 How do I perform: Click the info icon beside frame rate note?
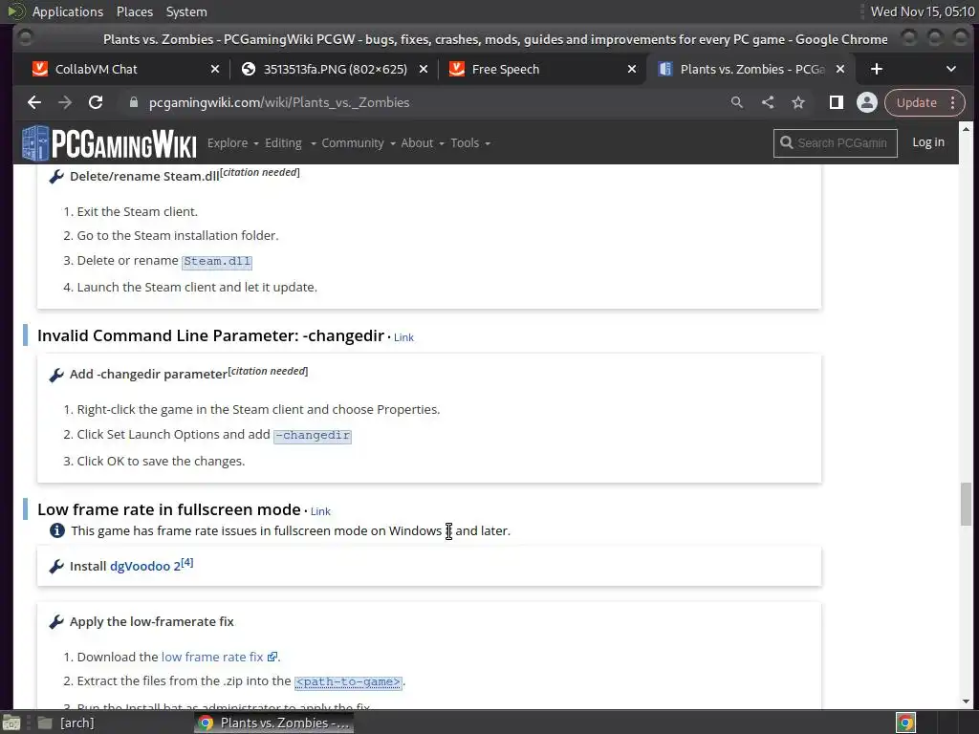coord(56,530)
